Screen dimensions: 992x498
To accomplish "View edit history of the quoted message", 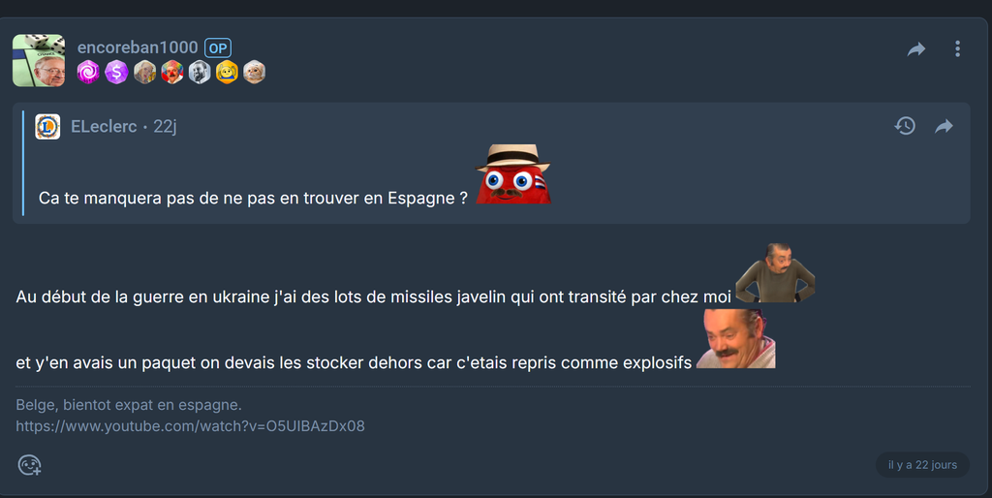I will click(x=905, y=126).
